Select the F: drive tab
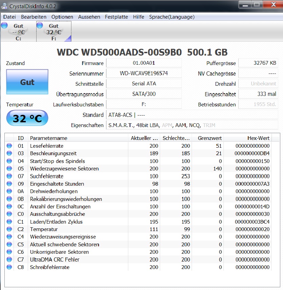The height and width of the screenshot is (290, 283). point(54,32)
